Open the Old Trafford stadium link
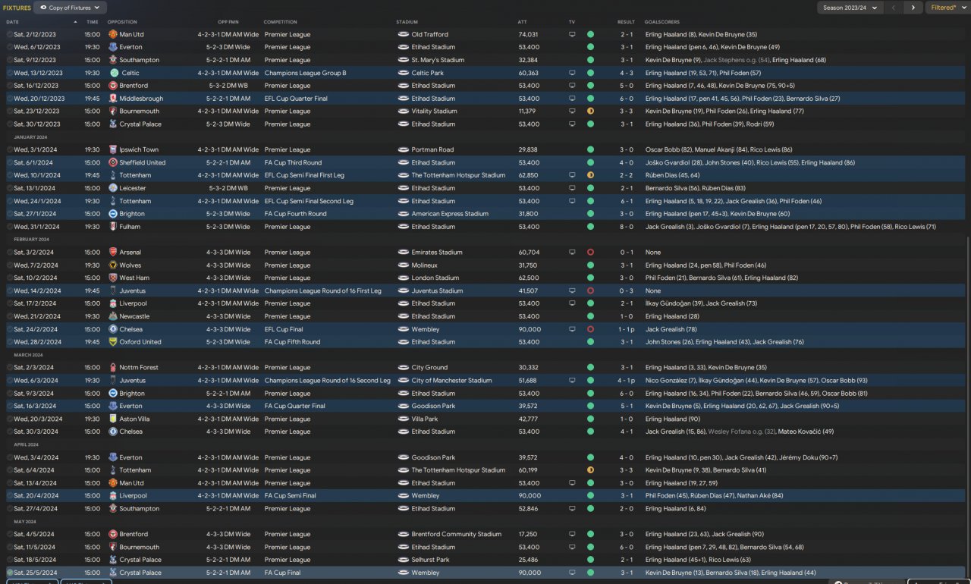 point(429,35)
